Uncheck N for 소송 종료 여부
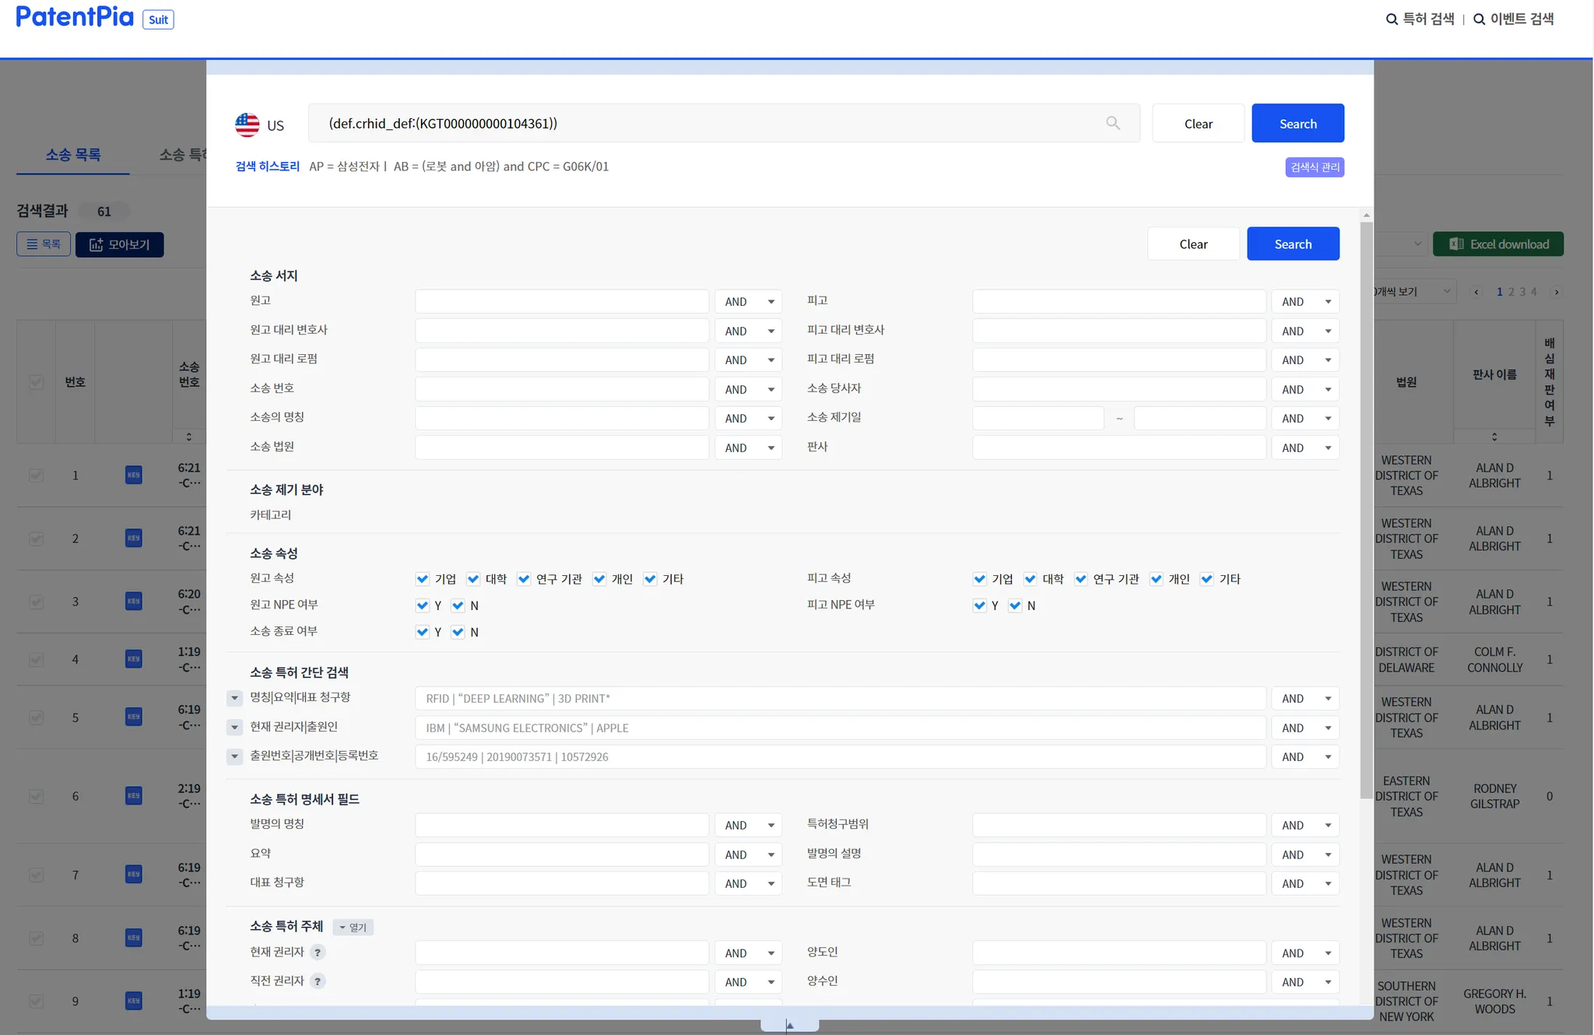The image size is (1594, 1035). click(x=458, y=632)
